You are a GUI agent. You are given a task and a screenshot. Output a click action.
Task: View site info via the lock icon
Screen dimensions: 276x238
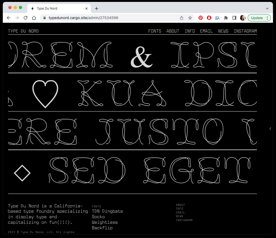click(44, 18)
